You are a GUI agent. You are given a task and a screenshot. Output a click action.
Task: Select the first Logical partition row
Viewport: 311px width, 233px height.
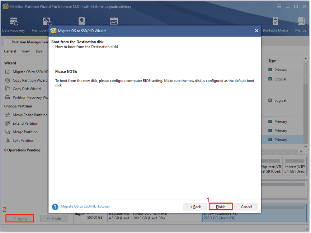click(282, 79)
